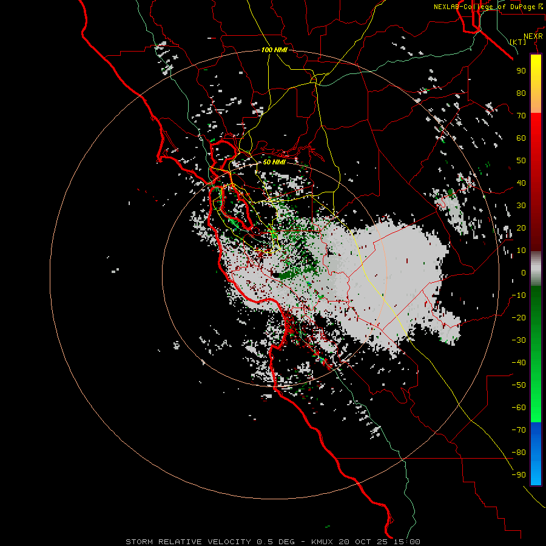Click the -40 value on the velocity scale
This screenshot has width=546, height=546.
519,363
